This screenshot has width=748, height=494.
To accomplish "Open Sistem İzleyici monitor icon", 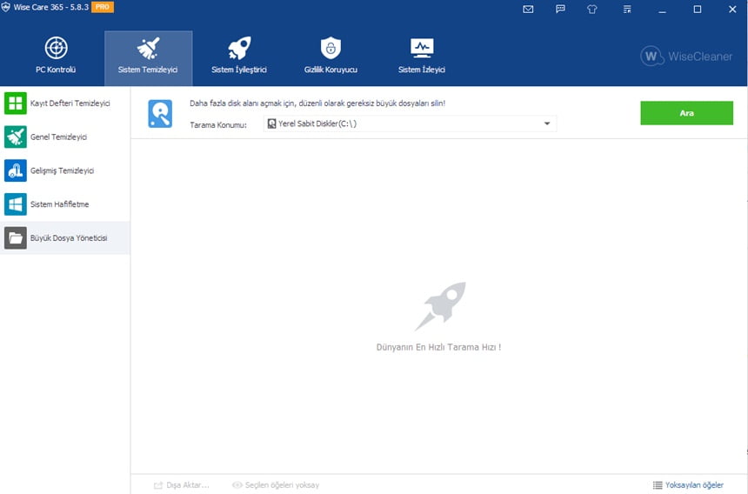I will point(422,48).
